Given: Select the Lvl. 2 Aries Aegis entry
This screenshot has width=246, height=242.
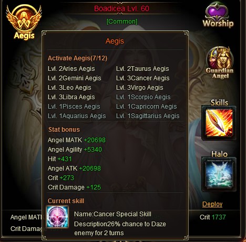Looking at the screenshot, I should click(71, 69).
